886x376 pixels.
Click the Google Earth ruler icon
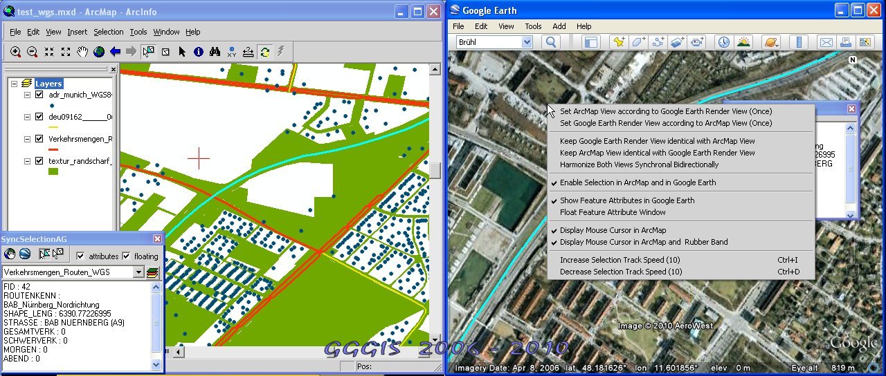[x=798, y=42]
